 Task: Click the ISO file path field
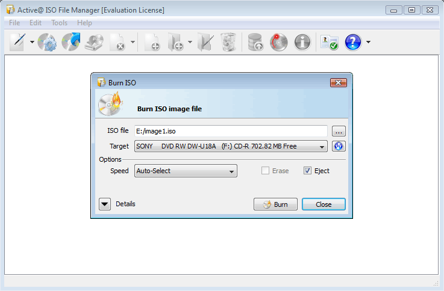click(231, 131)
